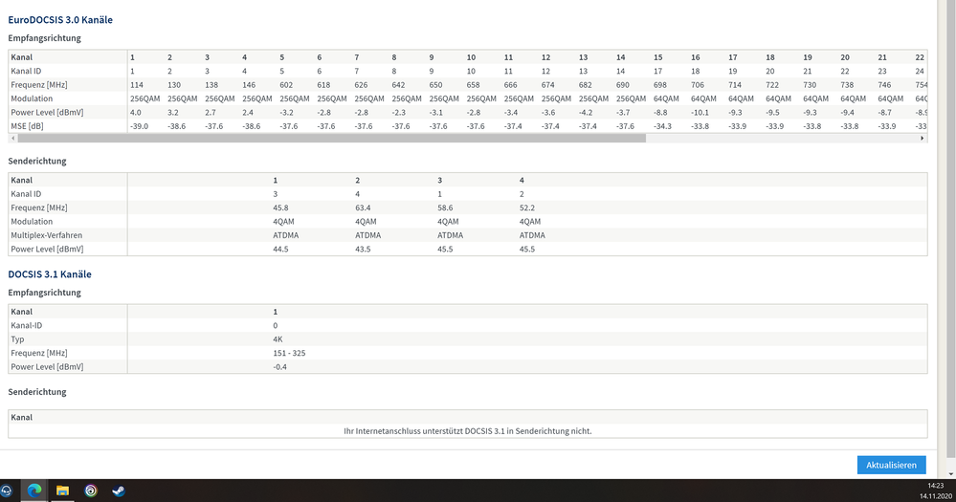Click the Aktualisieren button

tap(891, 465)
